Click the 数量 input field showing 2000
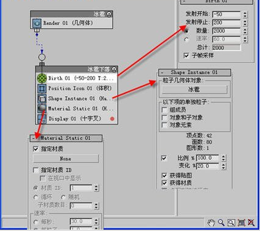260x231 pixels. (x=227, y=31)
